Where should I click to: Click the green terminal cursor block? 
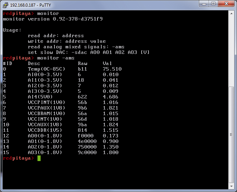click(x=39, y=158)
